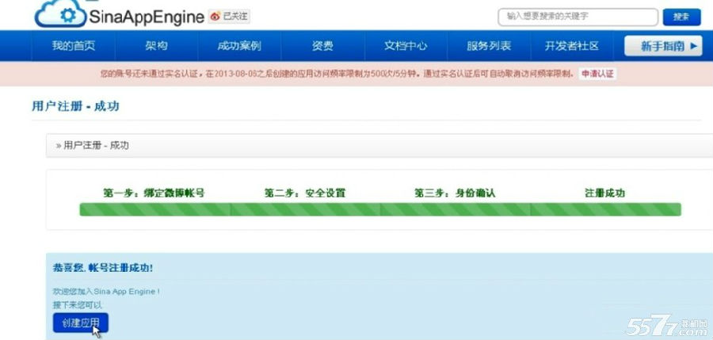Click step label 第二步：安全设置

(x=305, y=193)
